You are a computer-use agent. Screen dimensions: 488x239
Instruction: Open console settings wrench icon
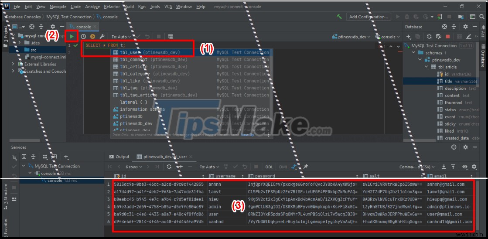click(x=102, y=37)
